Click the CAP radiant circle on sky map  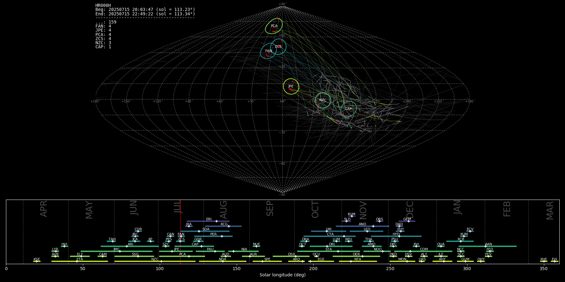tap(349, 109)
